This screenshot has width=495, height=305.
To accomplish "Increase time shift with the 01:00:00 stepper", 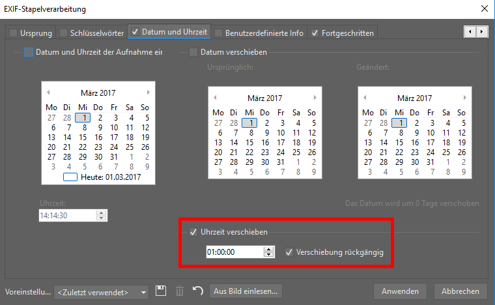I will (x=269, y=249).
